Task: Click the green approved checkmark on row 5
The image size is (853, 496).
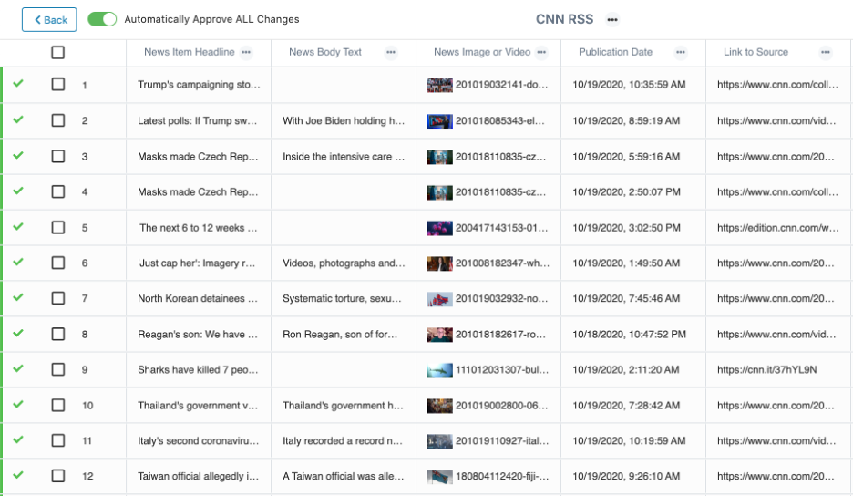Action: point(18,226)
